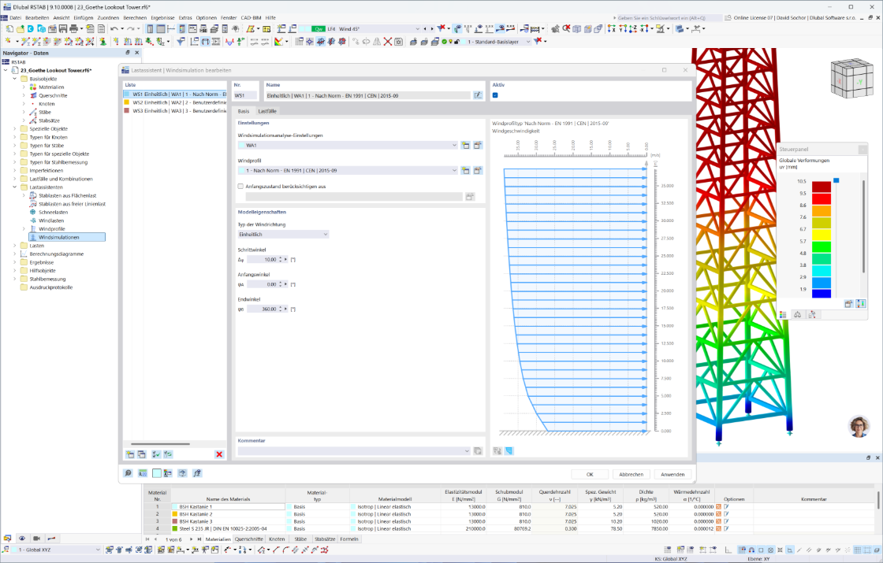Select WS2 Einheitlich in the list
Image resolution: width=883 pixels, height=563 pixels.
tap(174, 103)
